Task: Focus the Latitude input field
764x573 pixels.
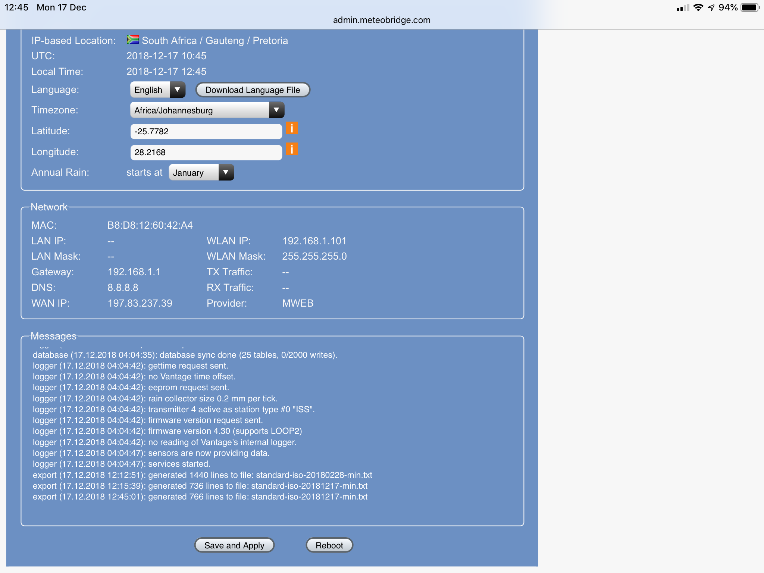Action: coord(206,131)
